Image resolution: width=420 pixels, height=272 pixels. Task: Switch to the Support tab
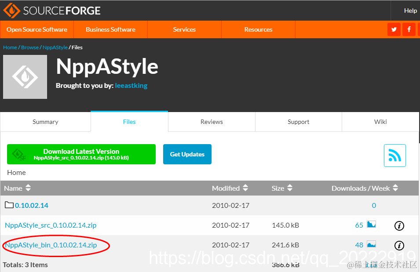298,122
